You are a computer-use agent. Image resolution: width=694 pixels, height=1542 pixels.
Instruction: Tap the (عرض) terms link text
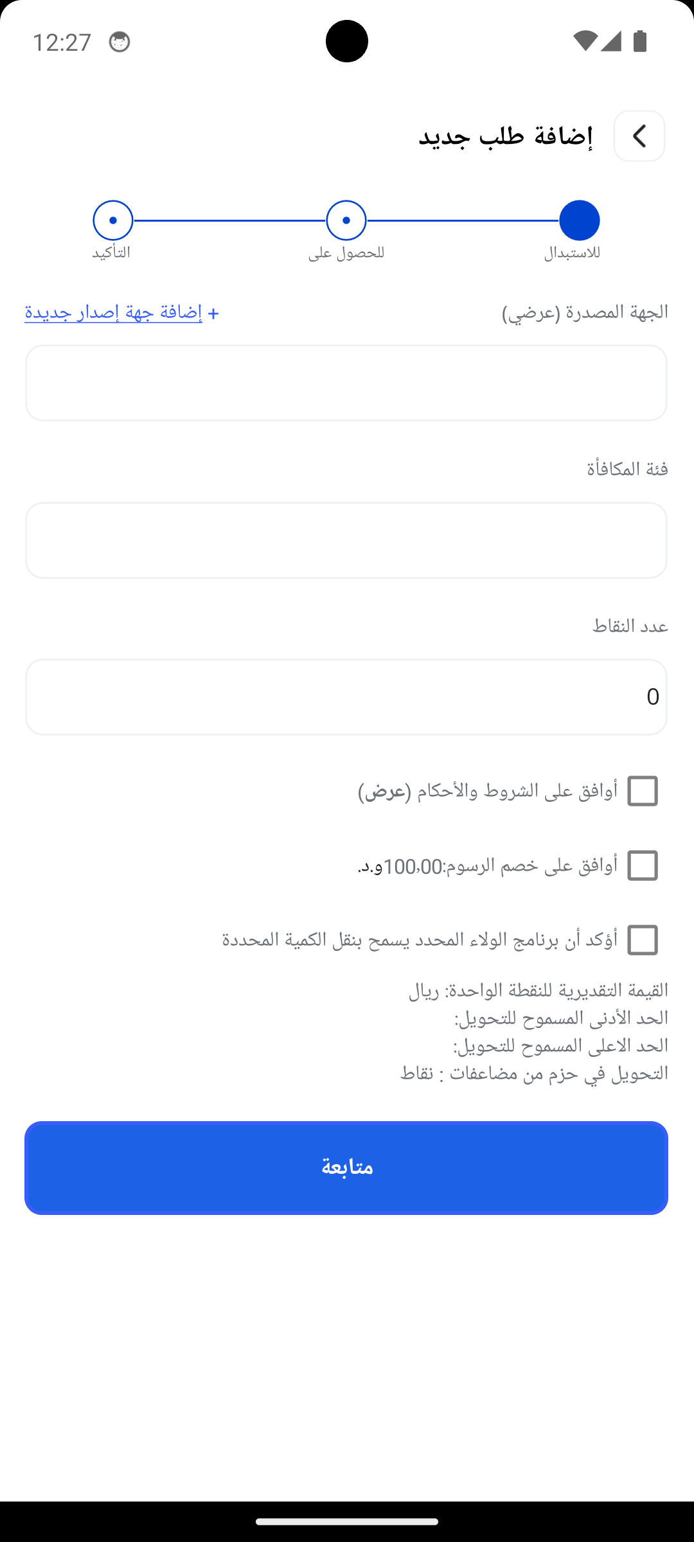point(384,792)
